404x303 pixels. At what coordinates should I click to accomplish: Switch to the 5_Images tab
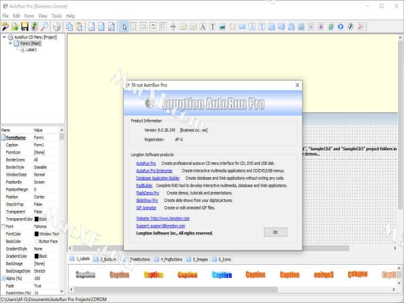pos(197,259)
